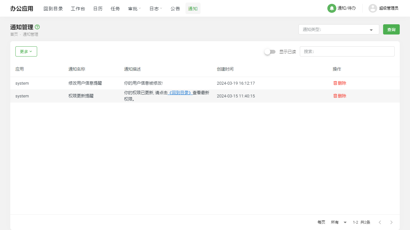This screenshot has width=410, height=230.
Task: Expand the 审批 menu
Action: click(x=135, y=9)
